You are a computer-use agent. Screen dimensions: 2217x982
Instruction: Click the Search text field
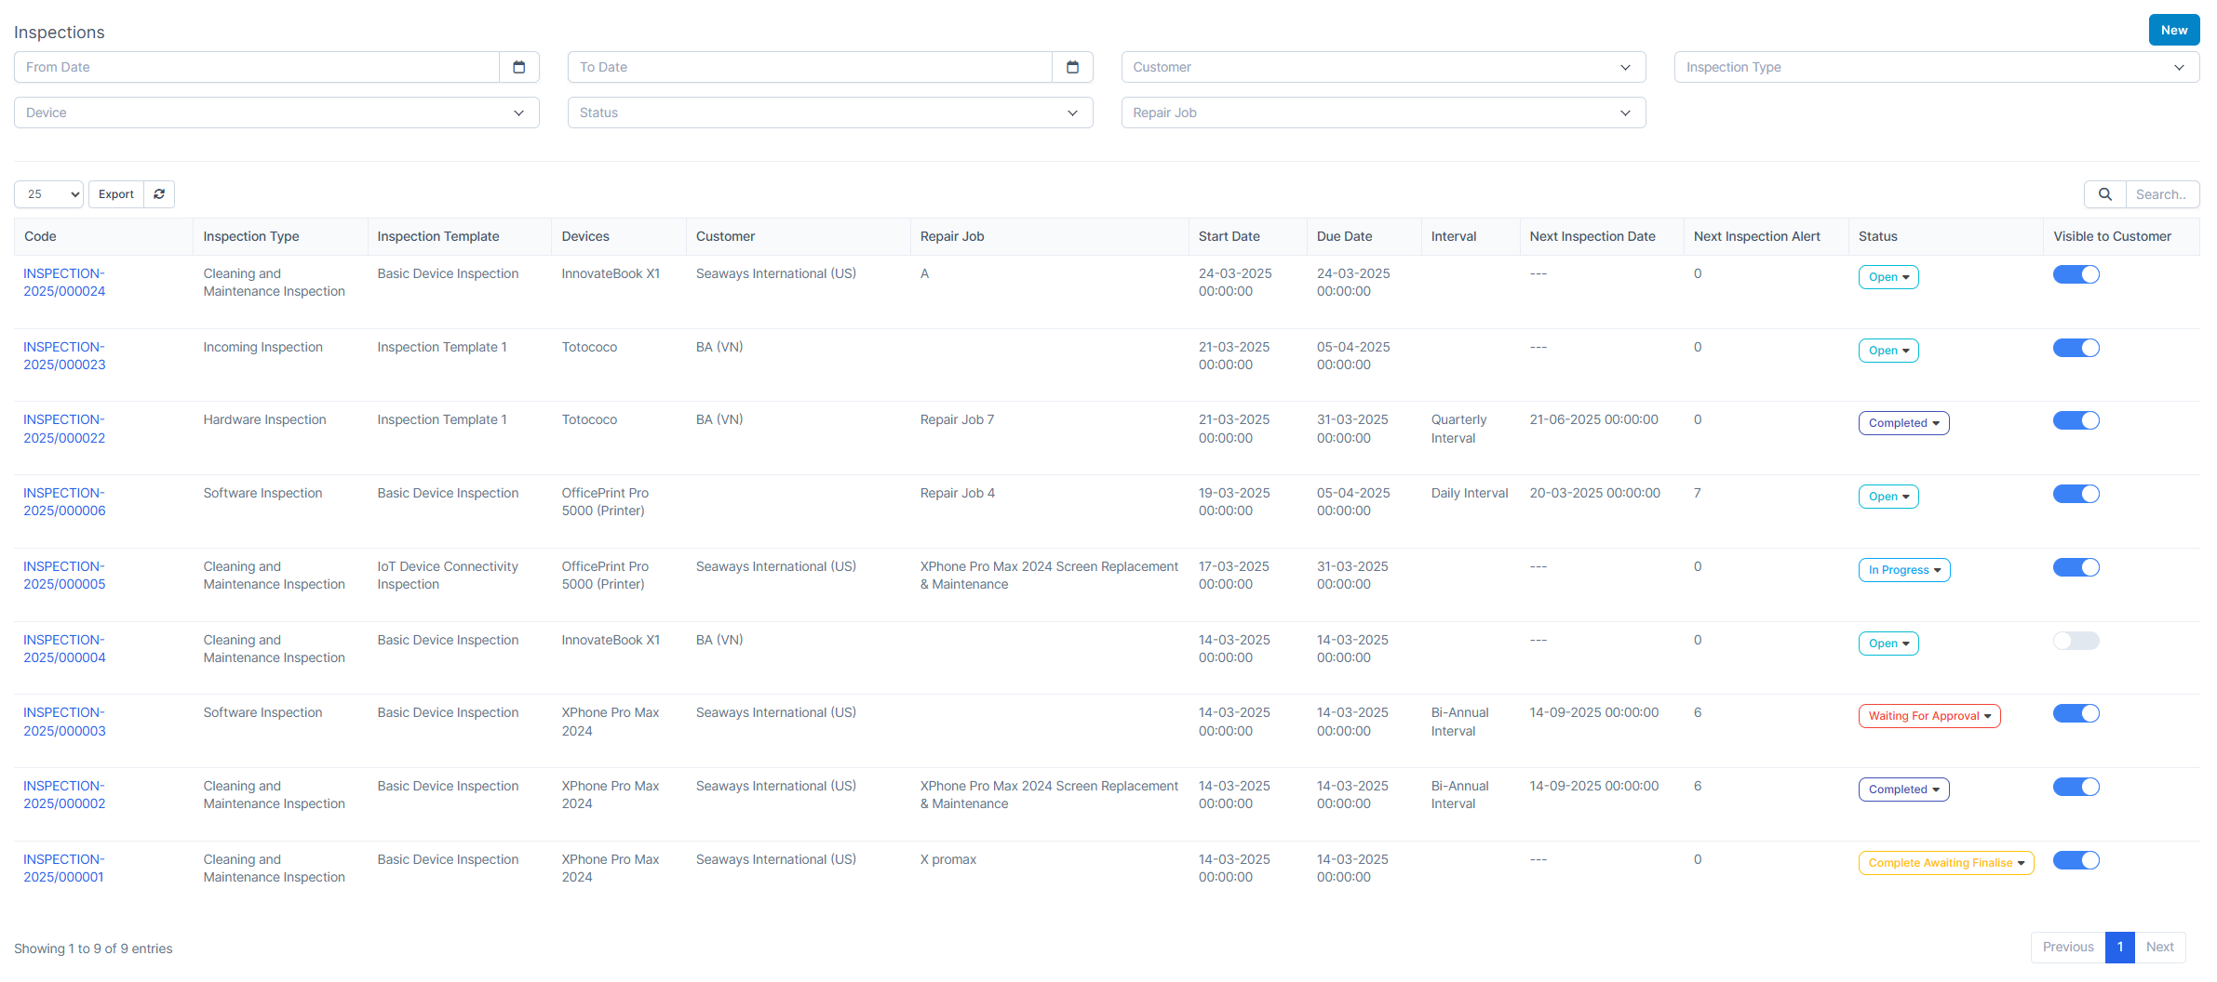[x=2161, y=194]
